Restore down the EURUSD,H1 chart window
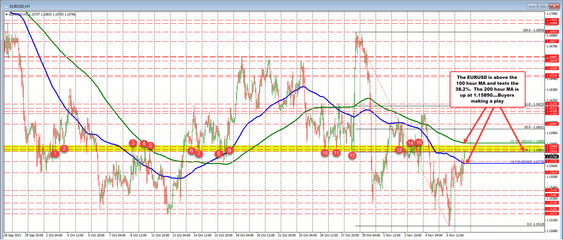 coord(543,6)
